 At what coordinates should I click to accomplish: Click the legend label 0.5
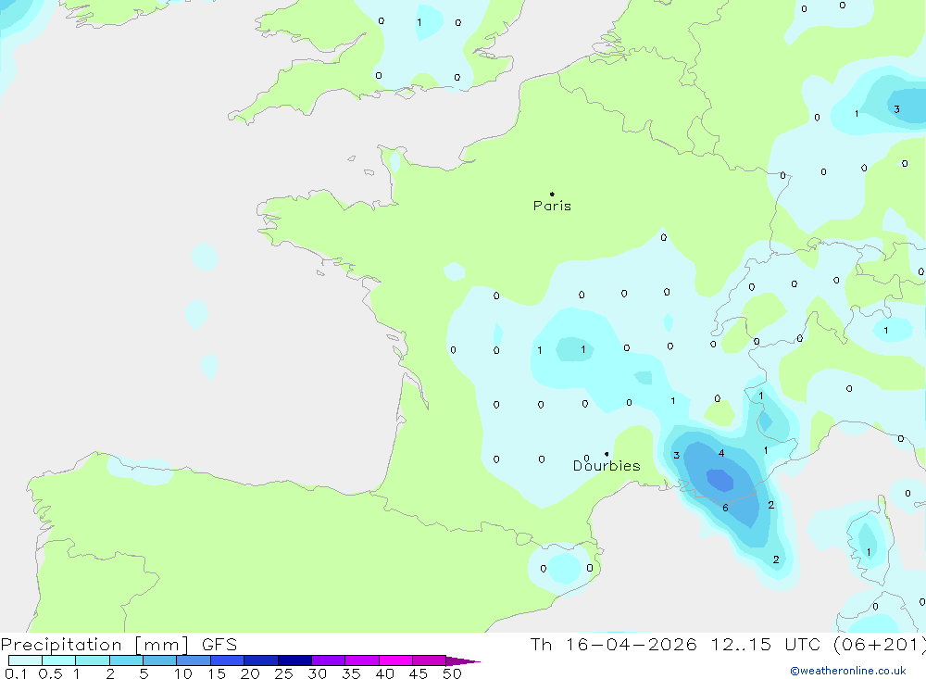50,673
